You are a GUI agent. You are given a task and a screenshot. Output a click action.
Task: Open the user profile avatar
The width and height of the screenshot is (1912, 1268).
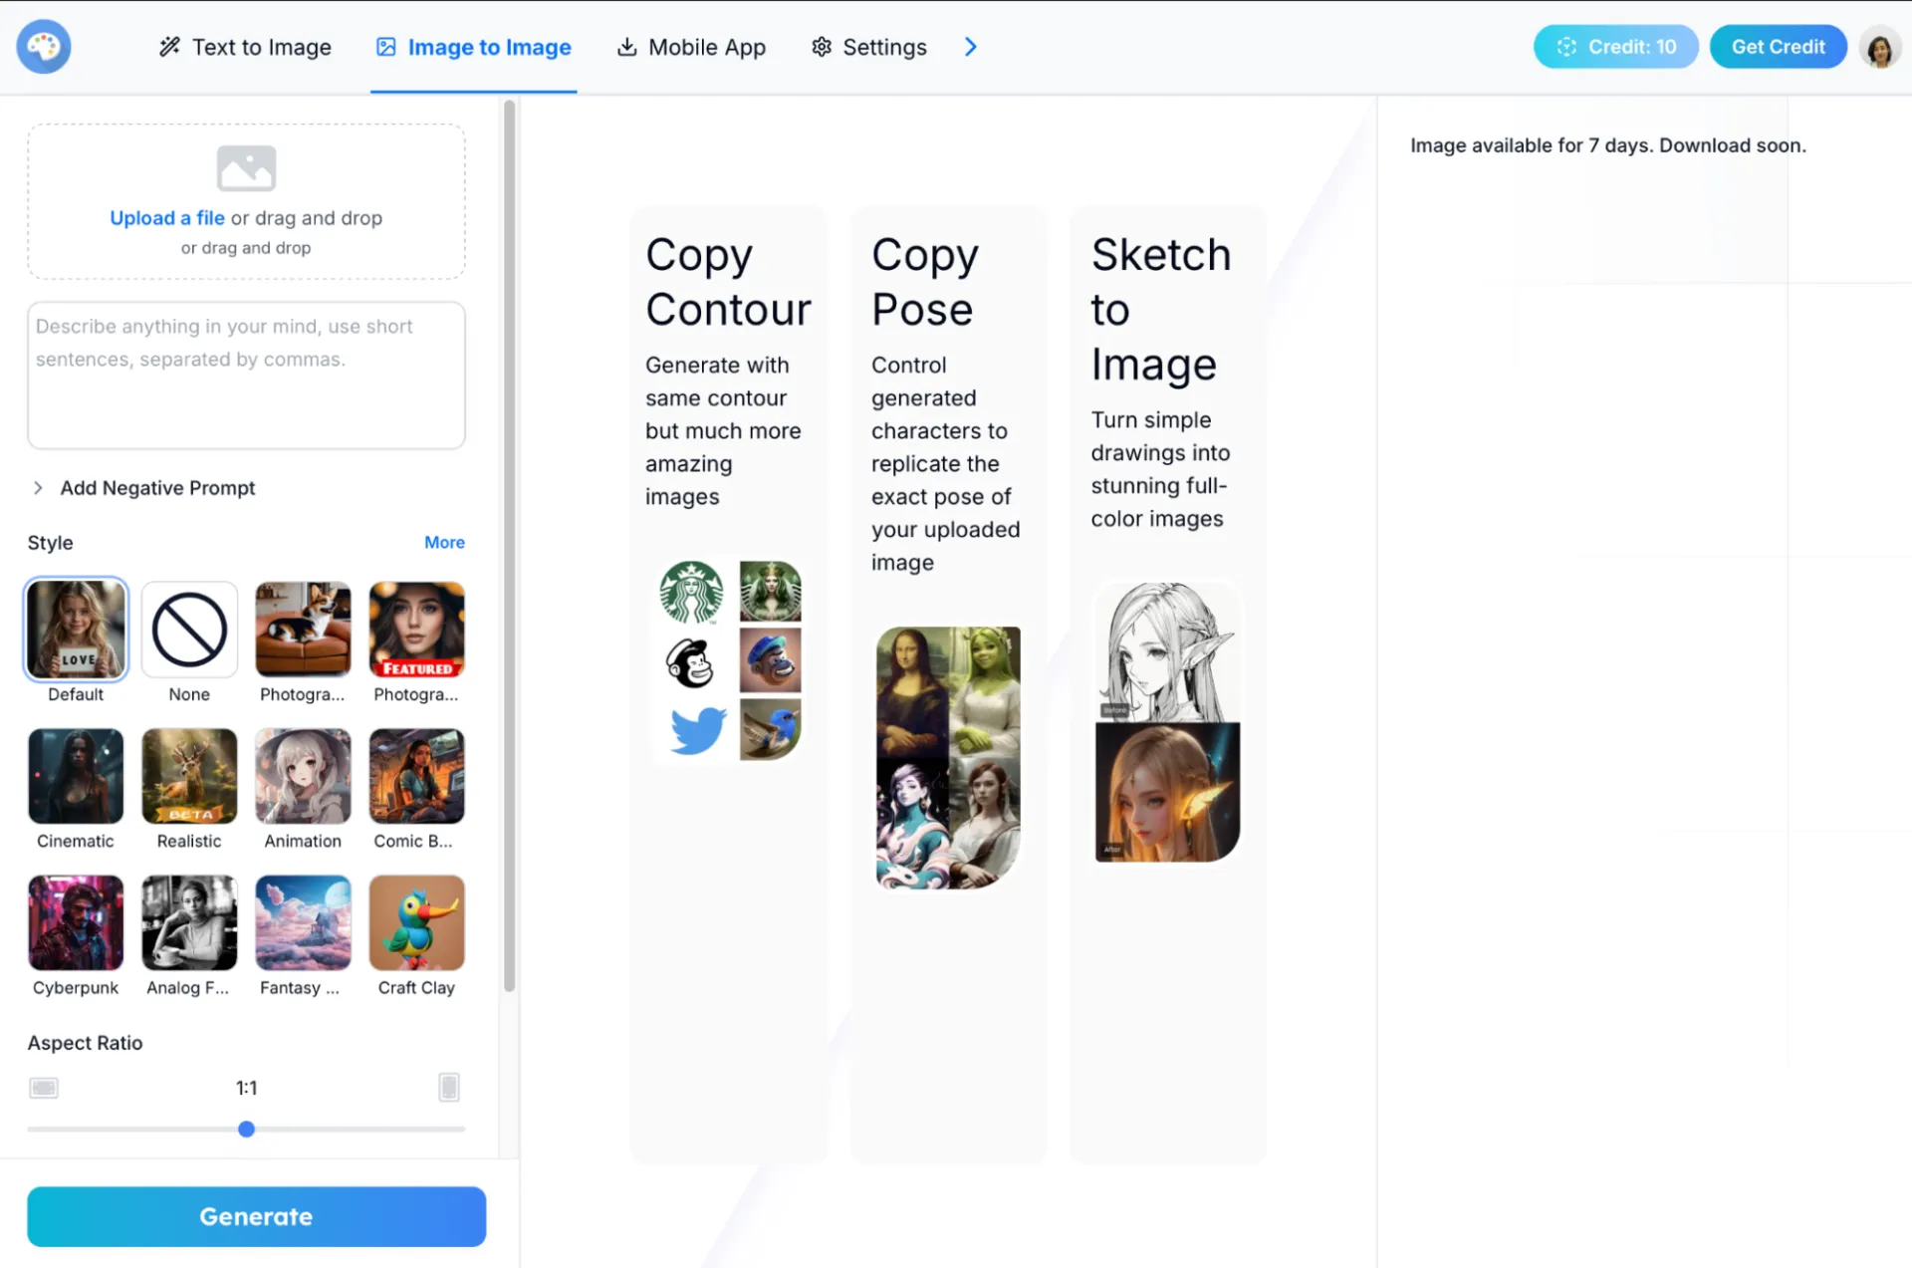pos(1880,47)
